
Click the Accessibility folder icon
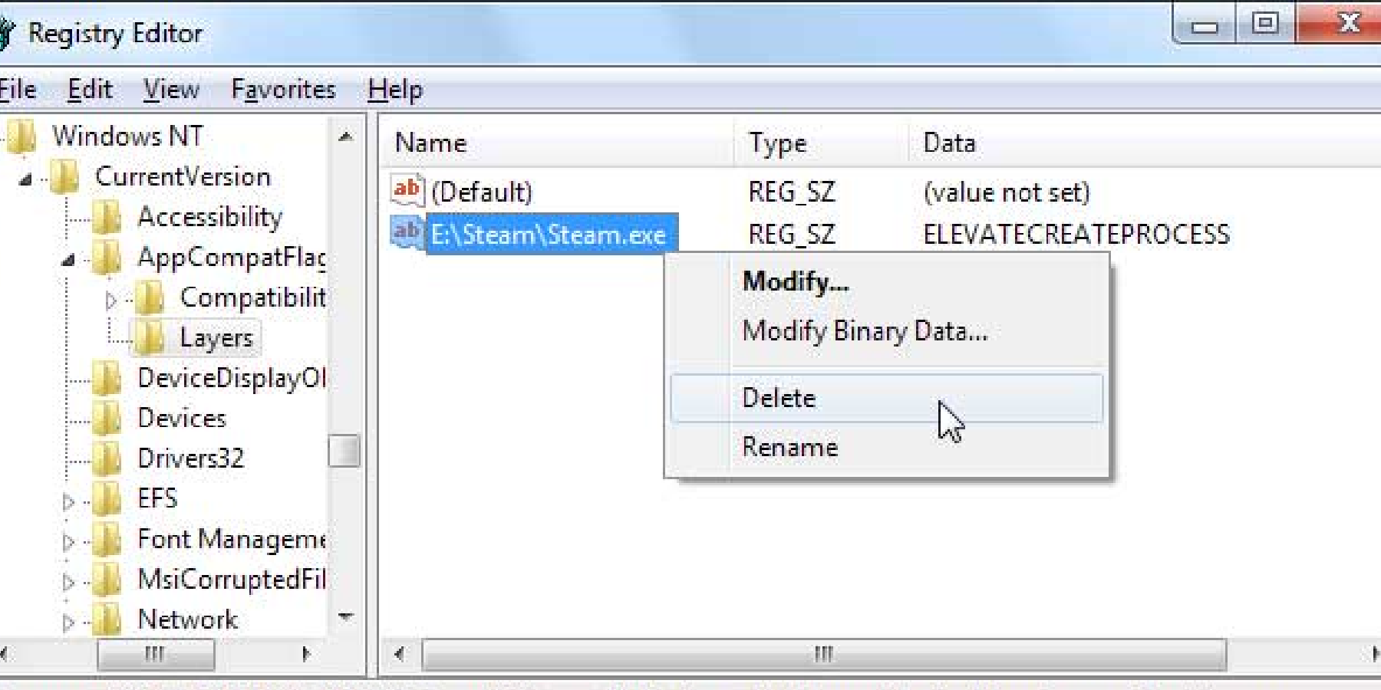[107, 218]
